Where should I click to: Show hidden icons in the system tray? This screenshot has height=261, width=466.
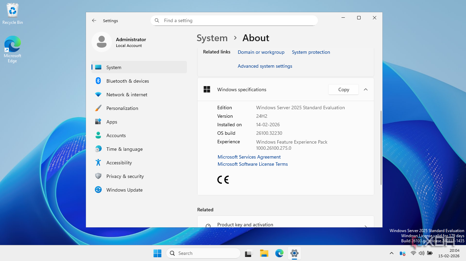(391, 253)
